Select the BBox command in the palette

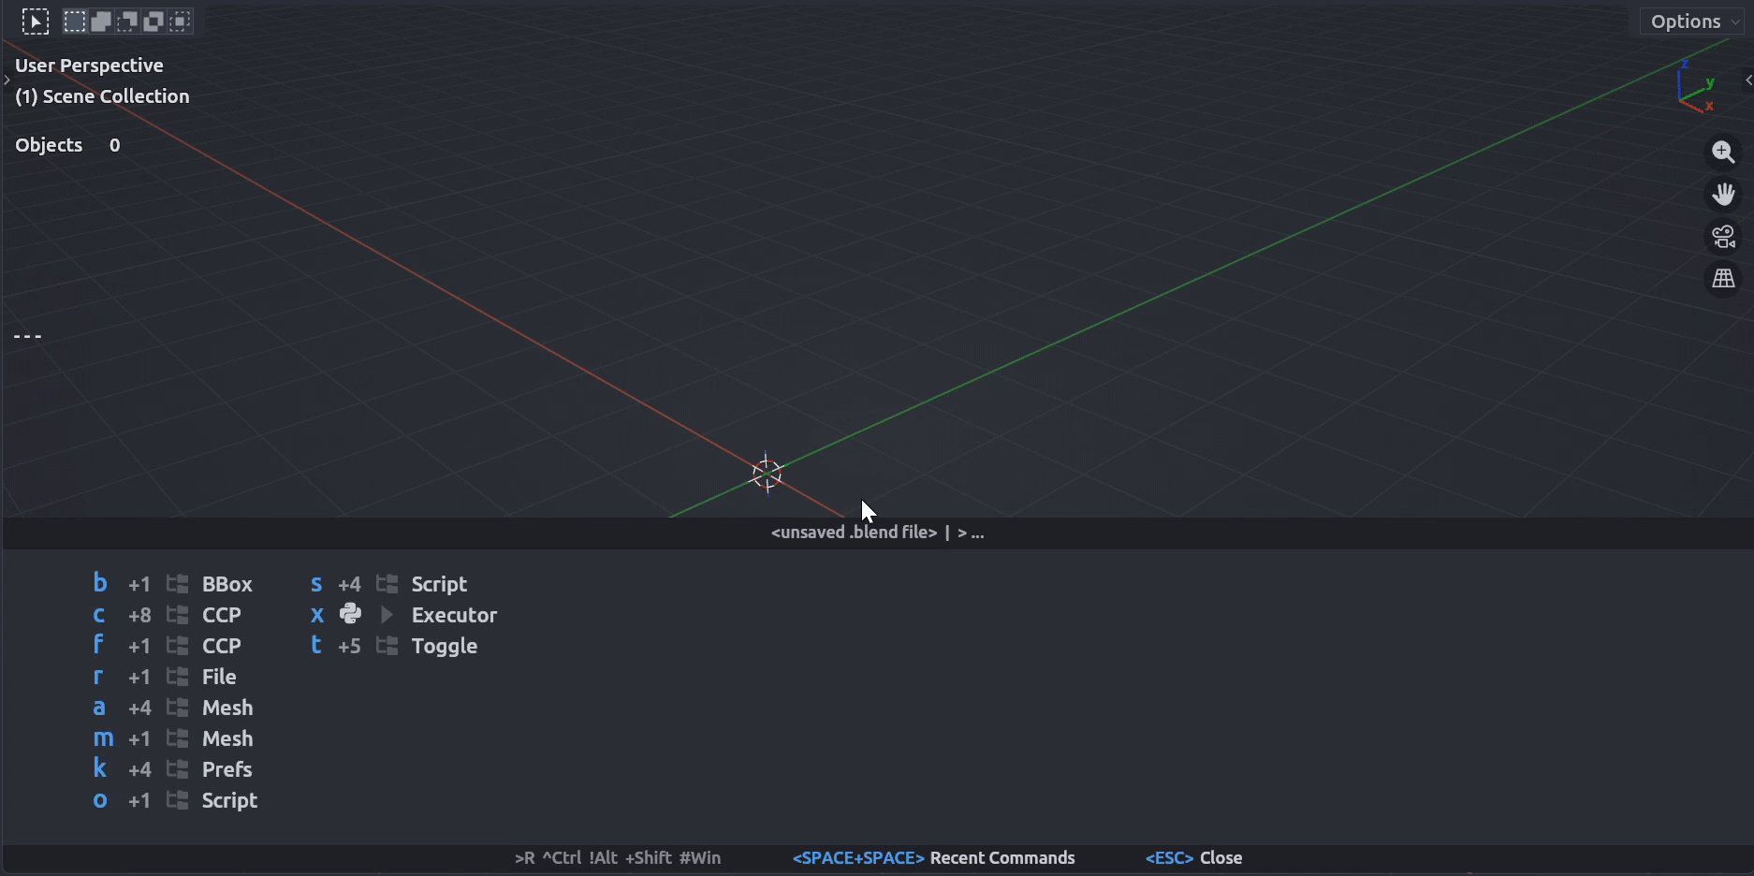(227, 583)
